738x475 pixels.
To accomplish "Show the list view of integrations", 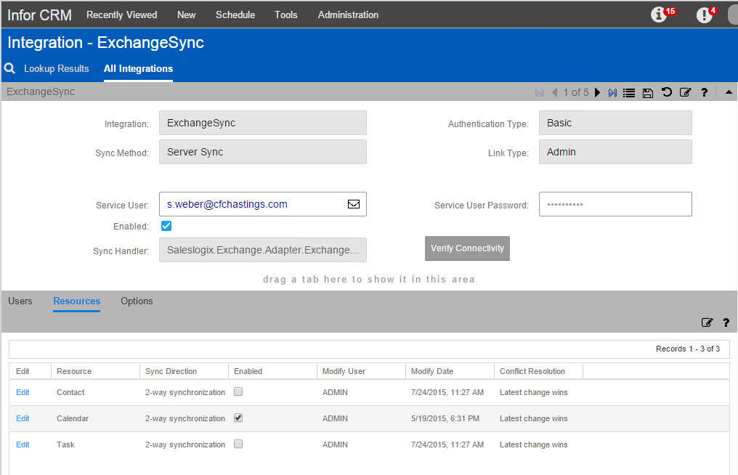I will tap(629, 93).
